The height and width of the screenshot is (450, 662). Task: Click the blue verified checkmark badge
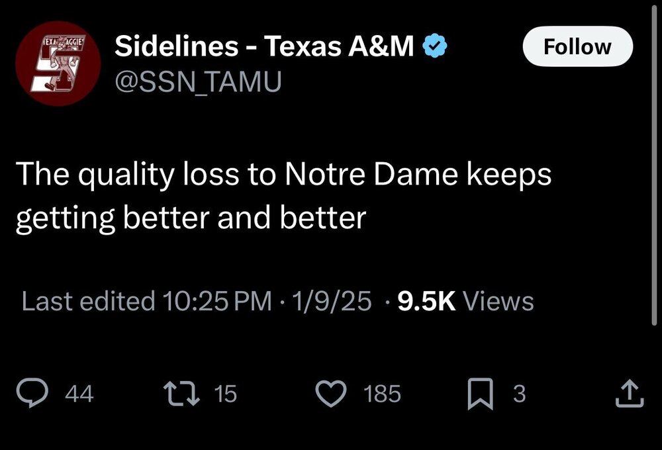click(436, 46)
